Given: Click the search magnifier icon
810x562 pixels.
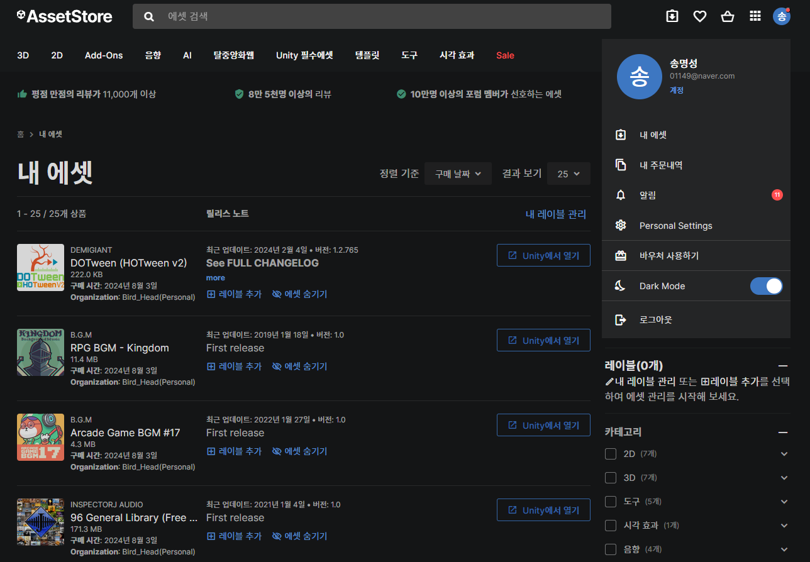Looking at the screenshot, I should tap(149, 16).
